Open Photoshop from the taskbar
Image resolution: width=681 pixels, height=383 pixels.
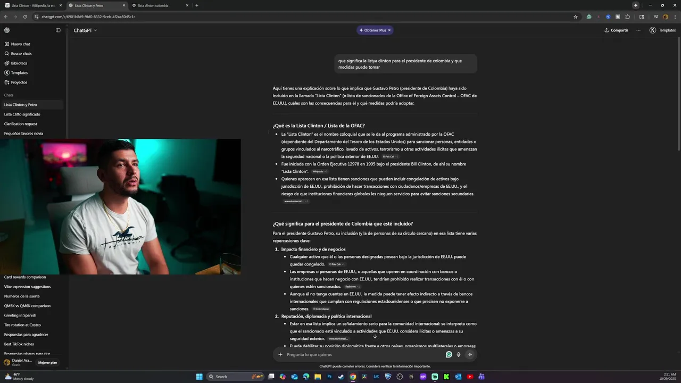tap(329, 377)
